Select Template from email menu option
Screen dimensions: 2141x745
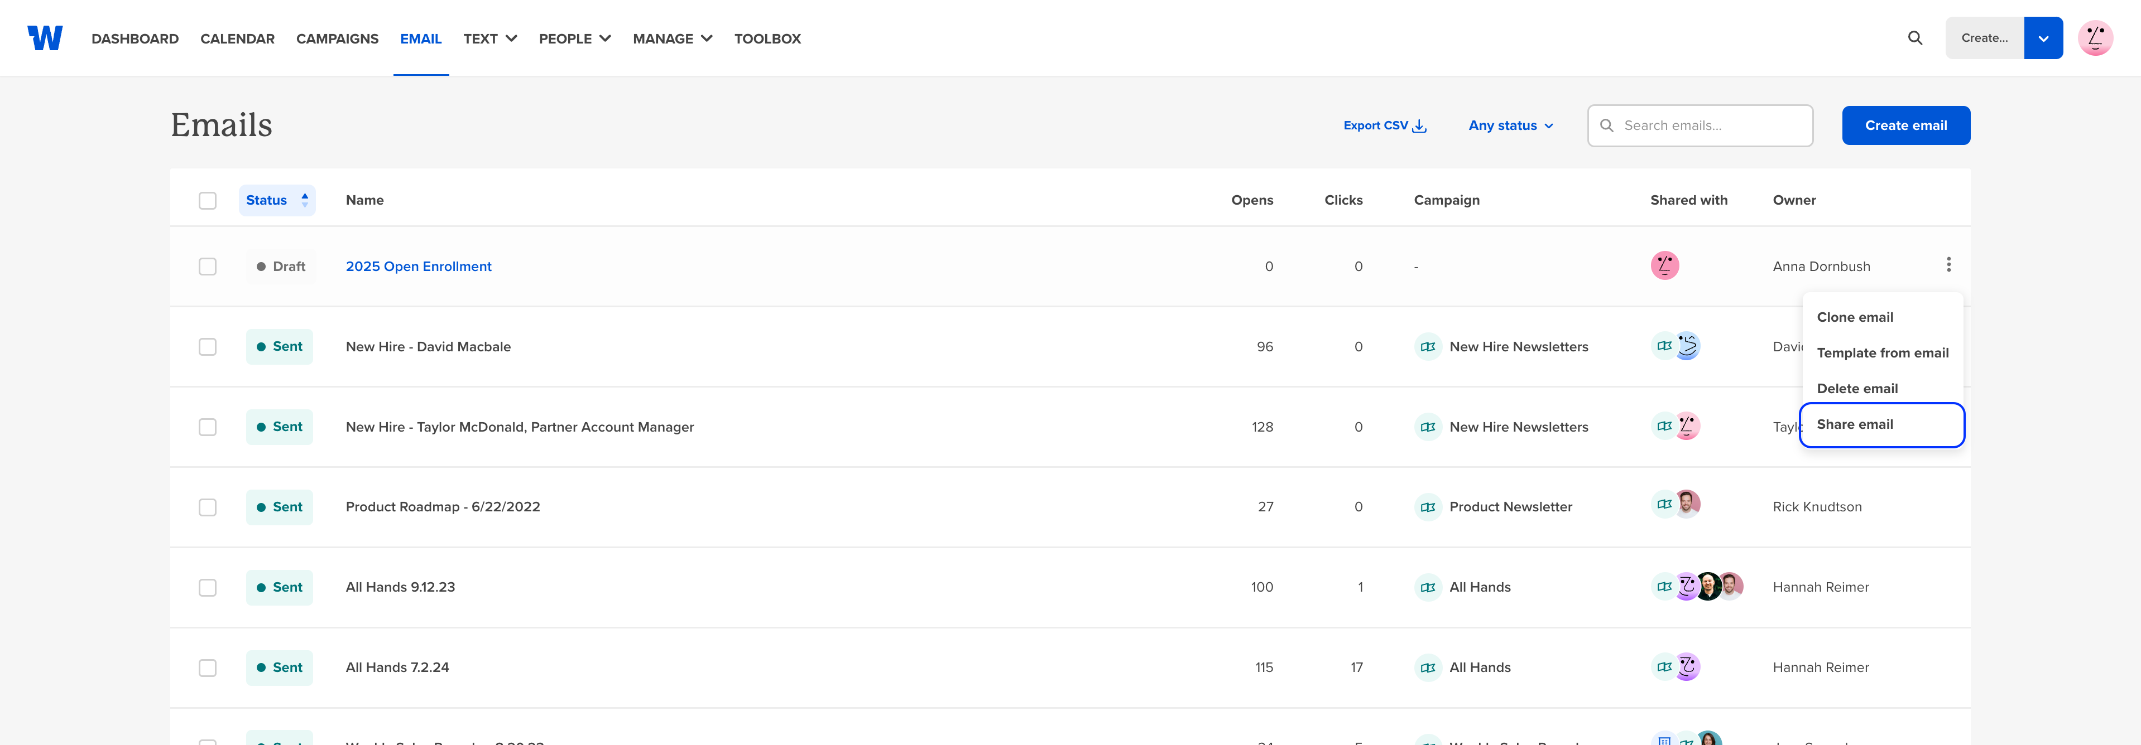click(x=1881, y=353)
